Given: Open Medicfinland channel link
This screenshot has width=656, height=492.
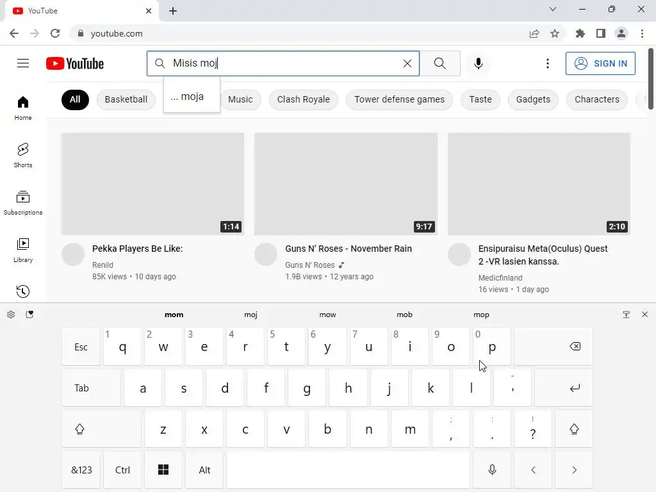Looking at the screenshot, I should pyautogui.click(x=500, y=278).
